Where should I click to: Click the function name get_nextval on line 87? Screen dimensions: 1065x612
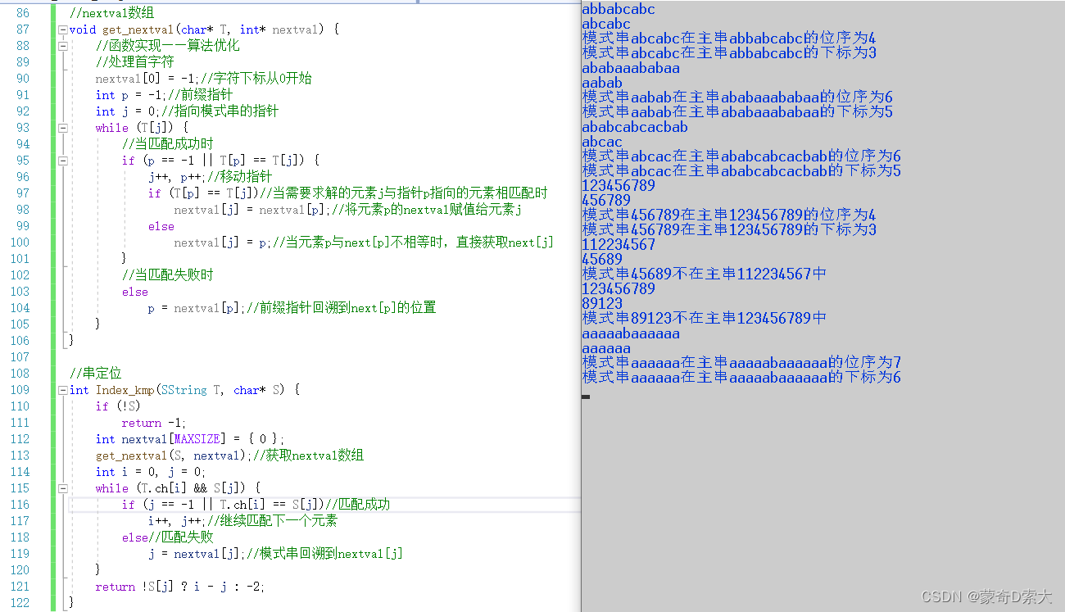tap(138, 29)
